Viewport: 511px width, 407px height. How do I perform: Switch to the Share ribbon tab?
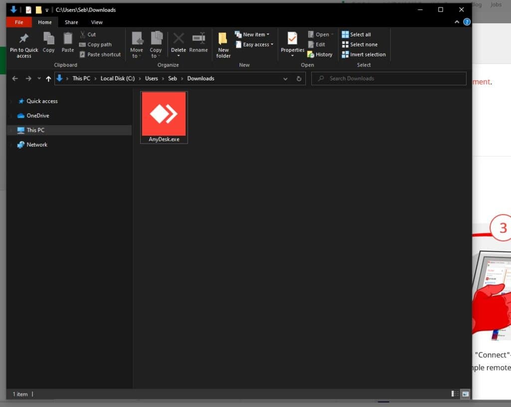[71, 22]
